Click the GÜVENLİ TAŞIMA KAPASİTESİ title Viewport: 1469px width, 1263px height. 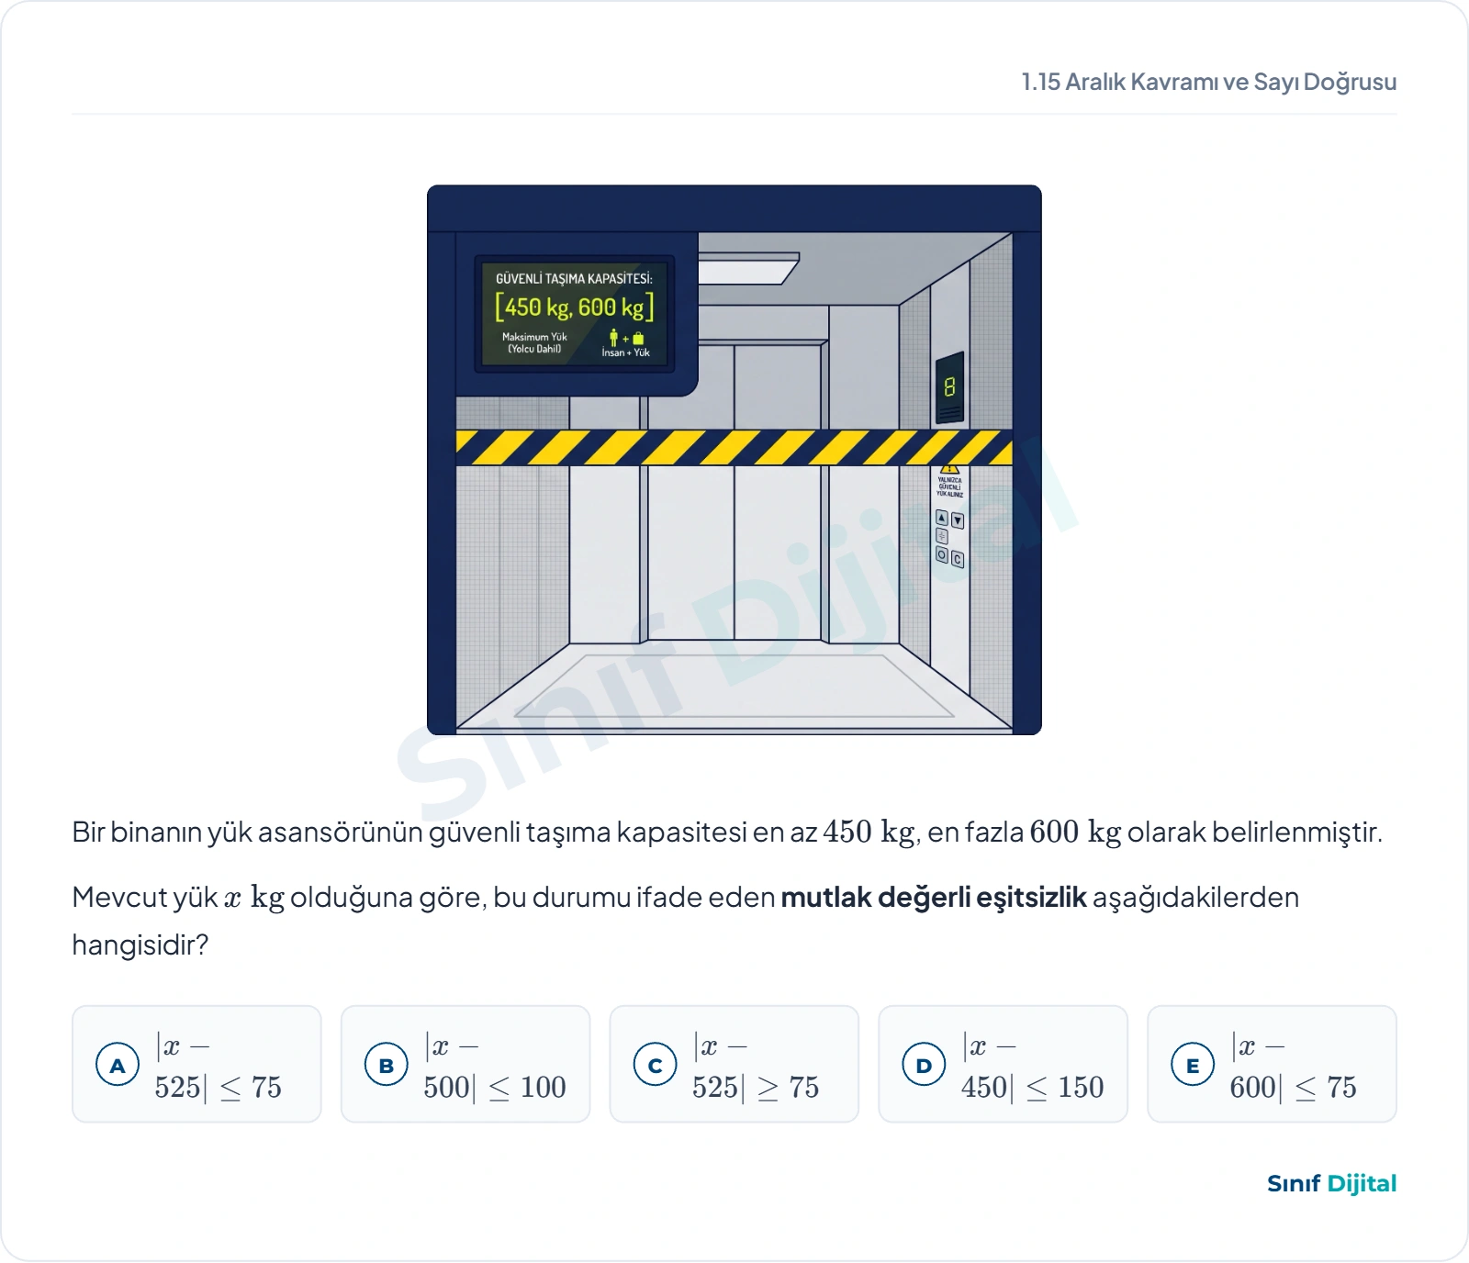[x=575, y=278]
